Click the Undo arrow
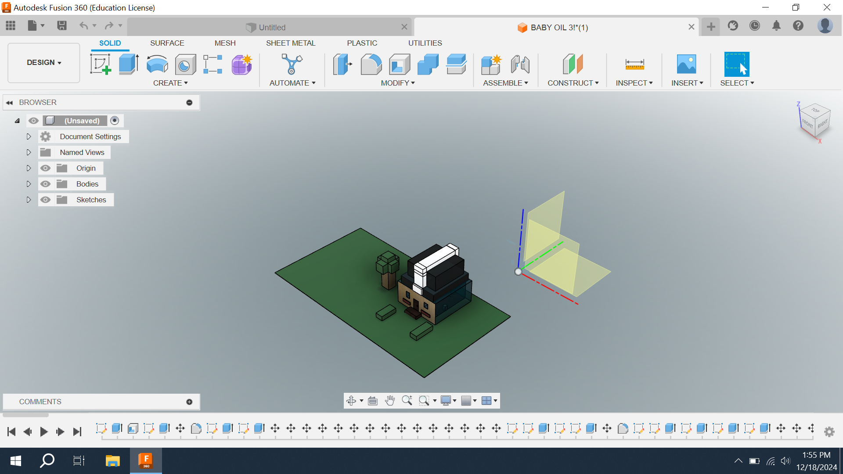Viewport: 843px width, 474px height. [x=83, y=26]
